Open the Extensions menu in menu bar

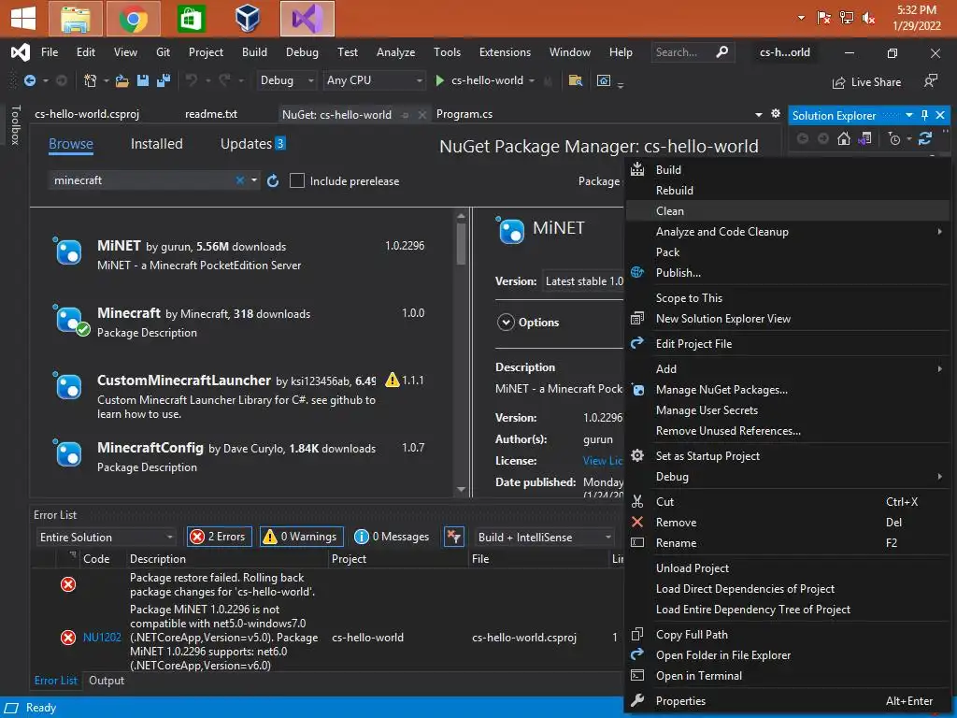click(505, 52)
